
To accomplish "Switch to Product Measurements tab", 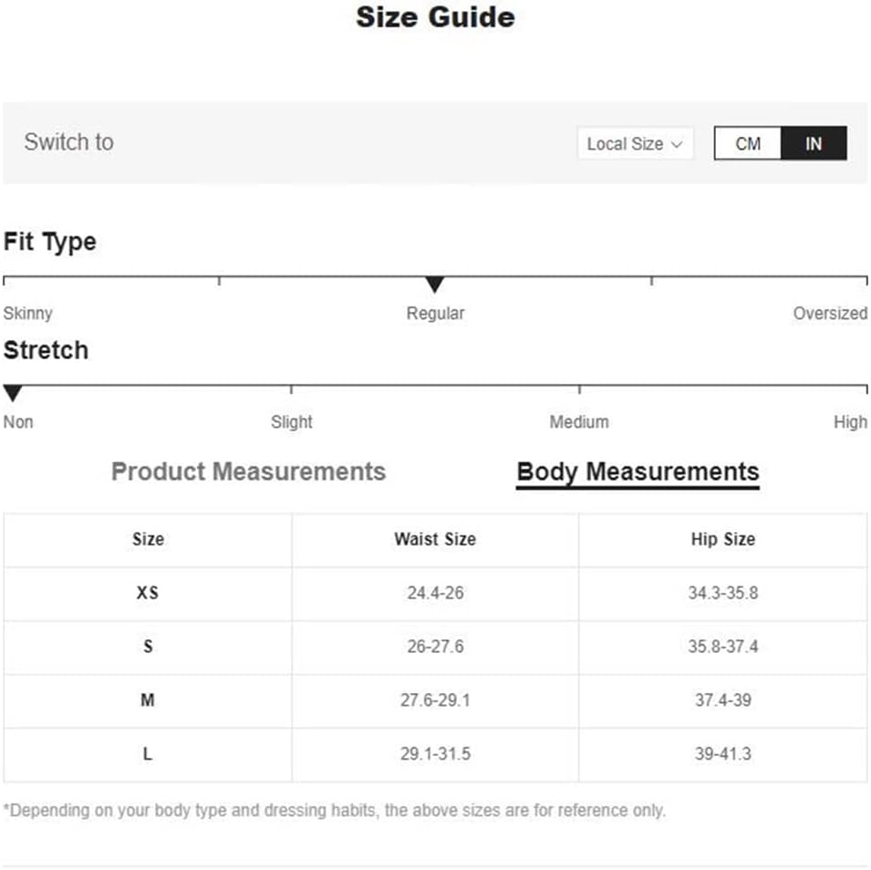I will (248, 471).
